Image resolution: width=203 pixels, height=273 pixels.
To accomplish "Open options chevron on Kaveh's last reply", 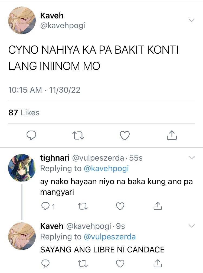I will (192, 226).
